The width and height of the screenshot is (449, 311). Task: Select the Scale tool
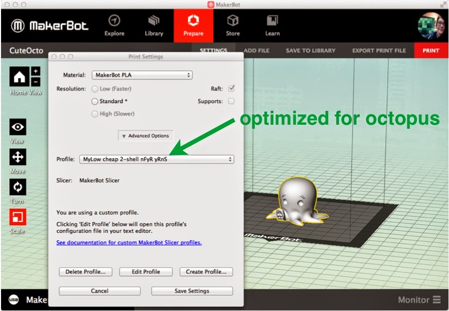tap(18, 217)
